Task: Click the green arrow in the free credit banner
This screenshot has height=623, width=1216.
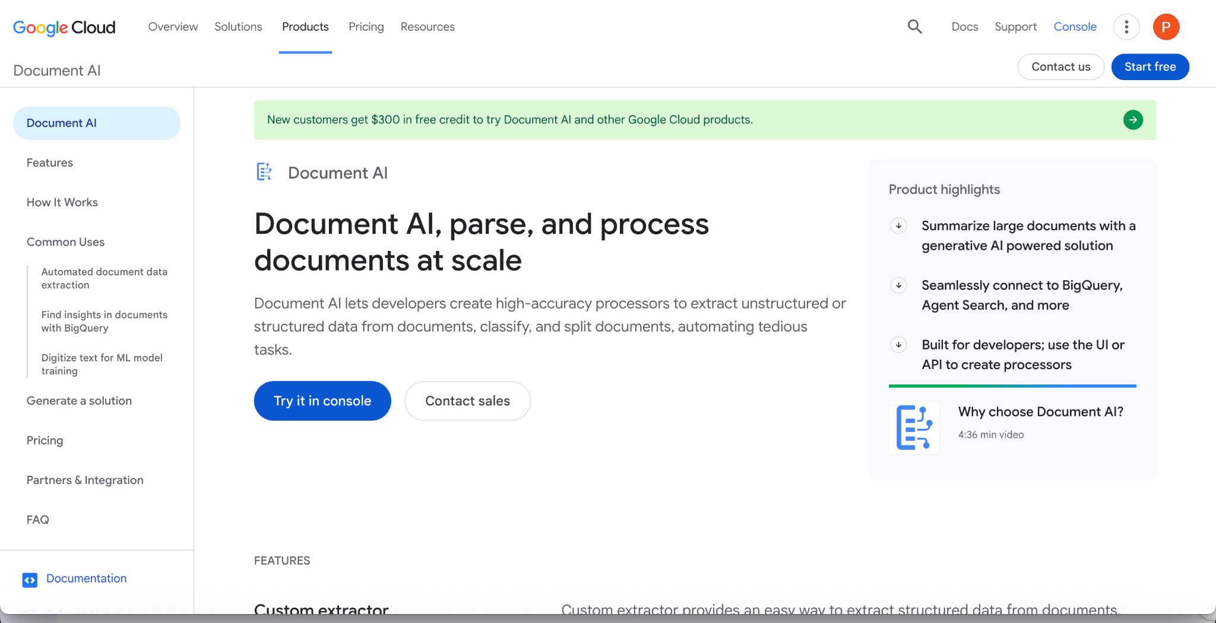Action: click(x=1133, y=120)
